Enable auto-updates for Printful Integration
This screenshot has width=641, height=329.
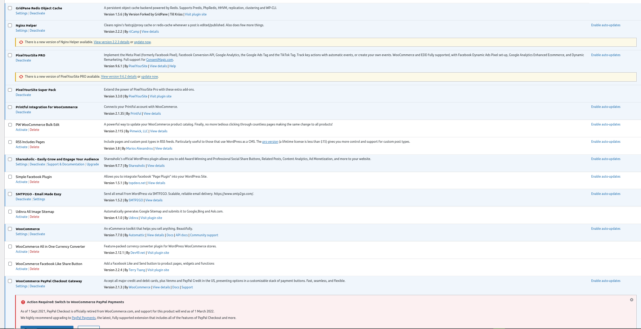(x=605, y=107)
